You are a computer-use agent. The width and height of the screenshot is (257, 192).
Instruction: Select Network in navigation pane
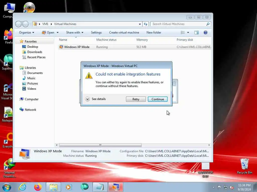pyautogui.click(x=30, y=110)
